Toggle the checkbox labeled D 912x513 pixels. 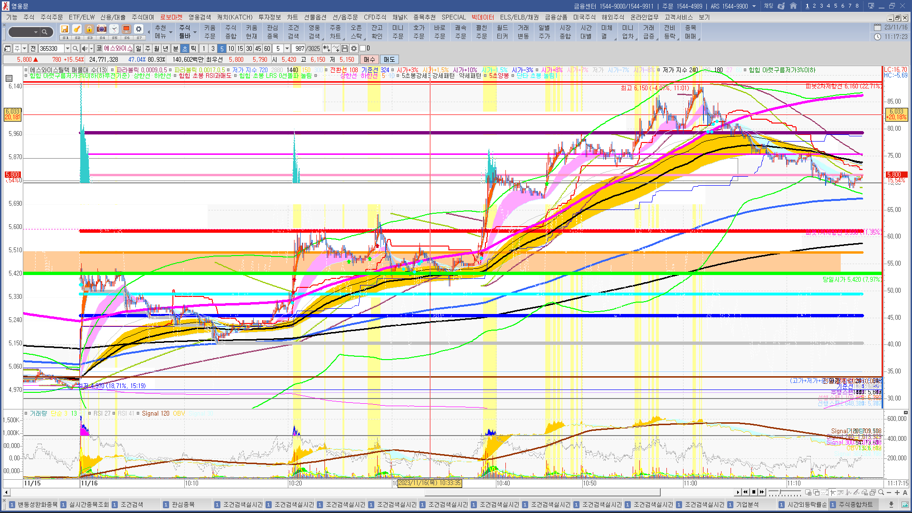pos(363,48)
